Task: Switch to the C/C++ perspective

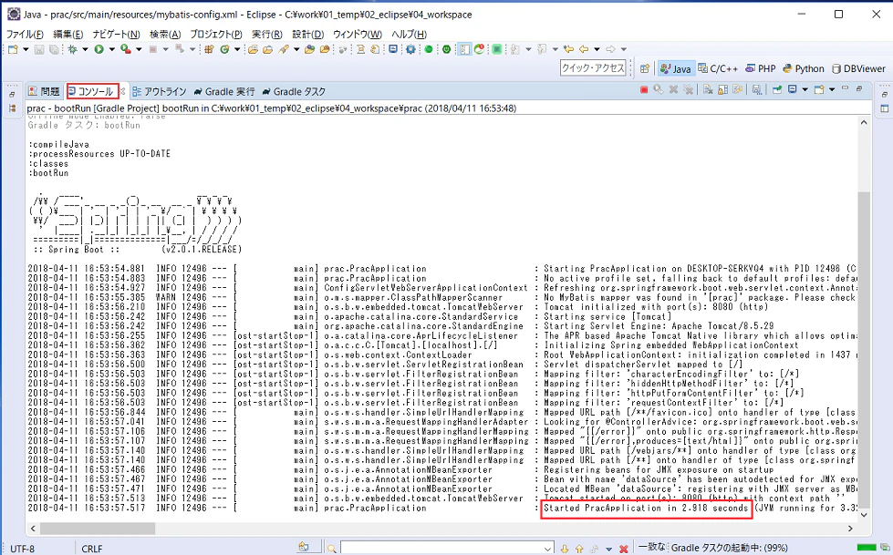Action: point(718,68)
